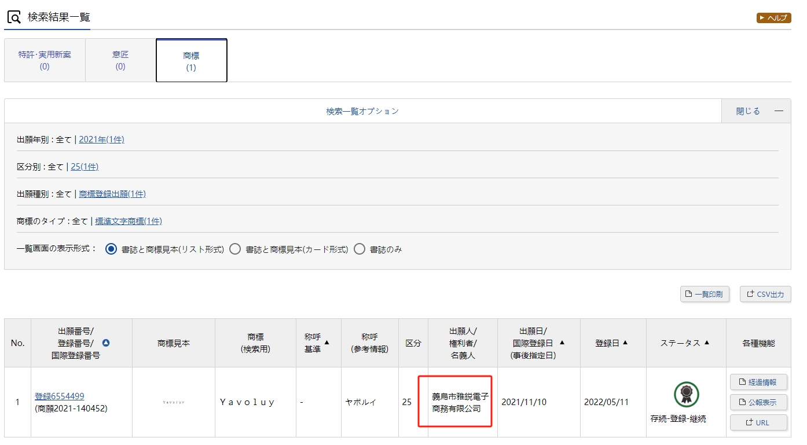Image resolution: width=807 pixels, height=445 pixels.
Task: Click the 存続-登録-継続 status text
Action: click(x=678, y=418)
